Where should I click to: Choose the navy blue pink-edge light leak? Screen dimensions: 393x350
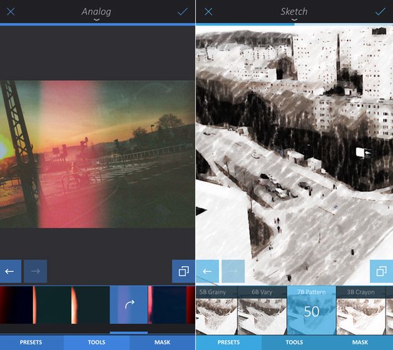[167, 305]
